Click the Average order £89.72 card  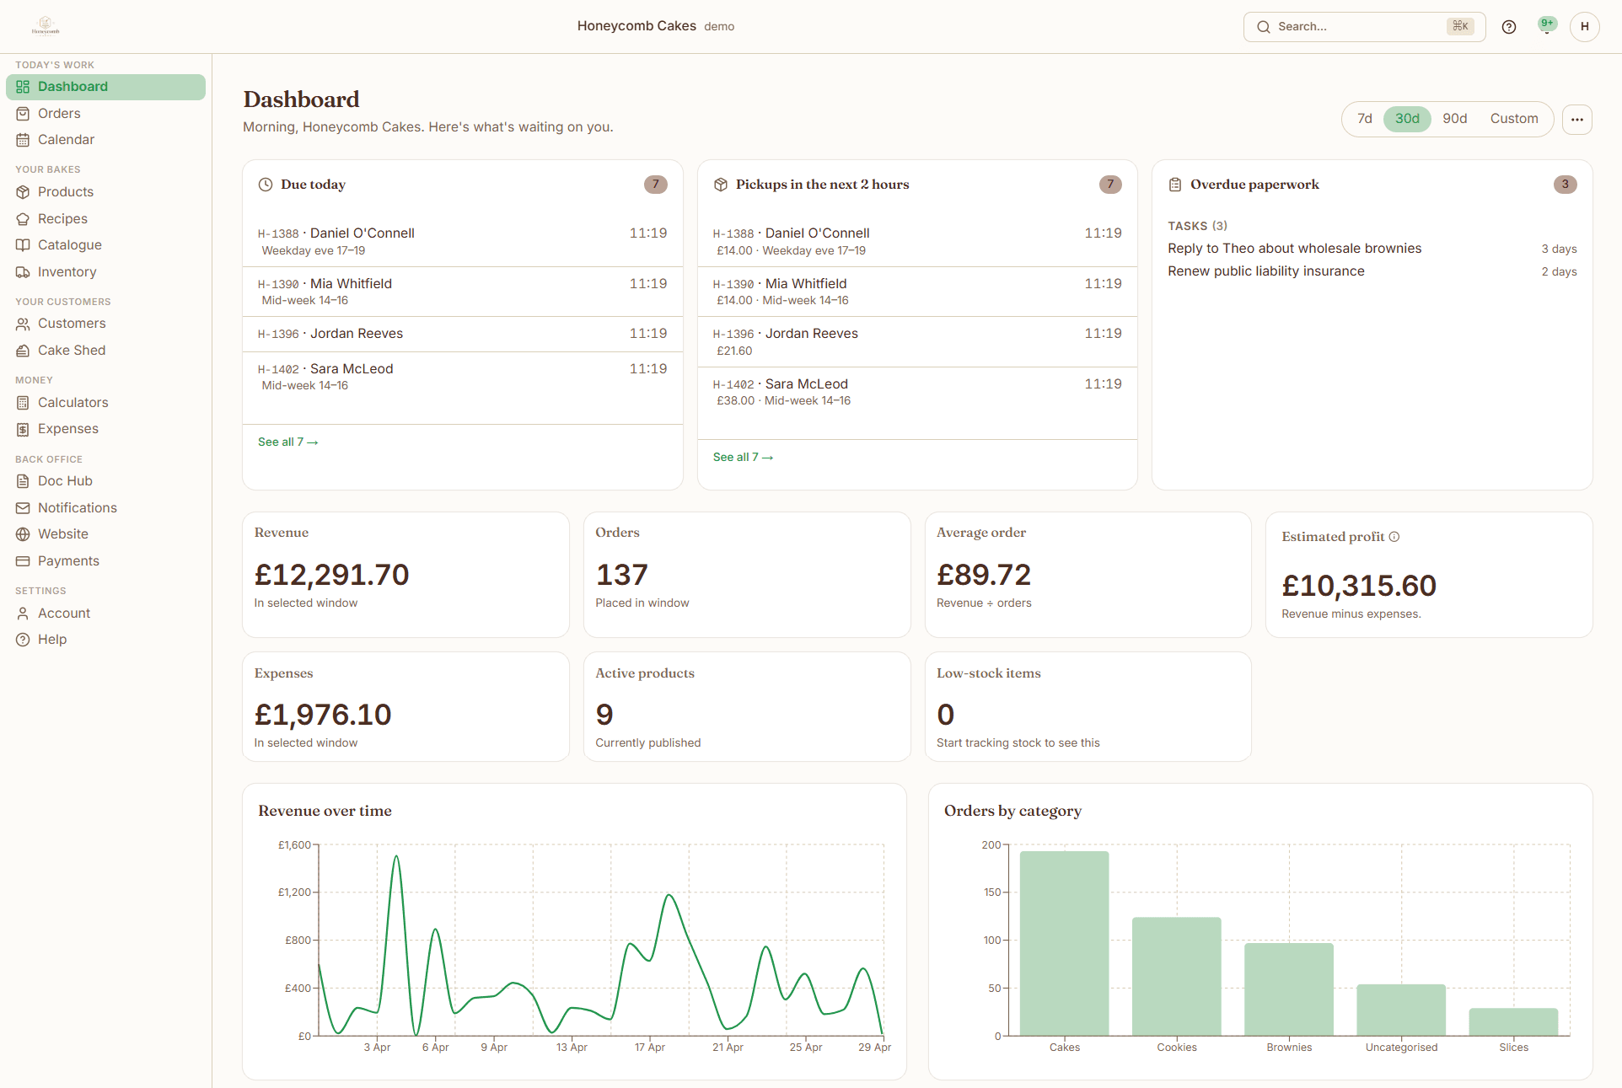point(1088,575)
